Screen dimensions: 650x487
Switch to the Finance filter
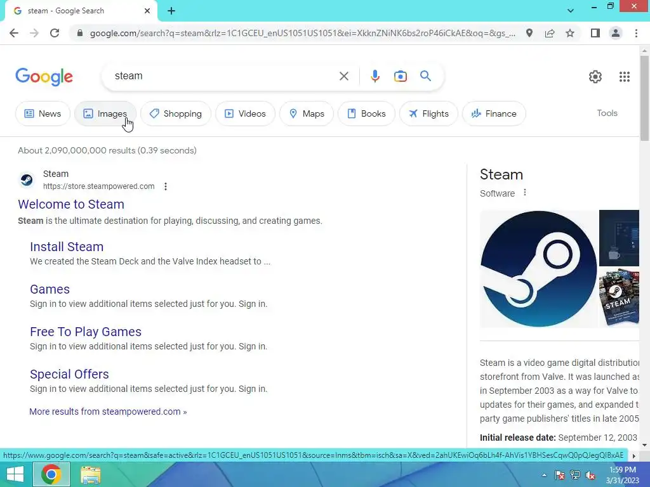pyautogui.click(x=494, y=114)
